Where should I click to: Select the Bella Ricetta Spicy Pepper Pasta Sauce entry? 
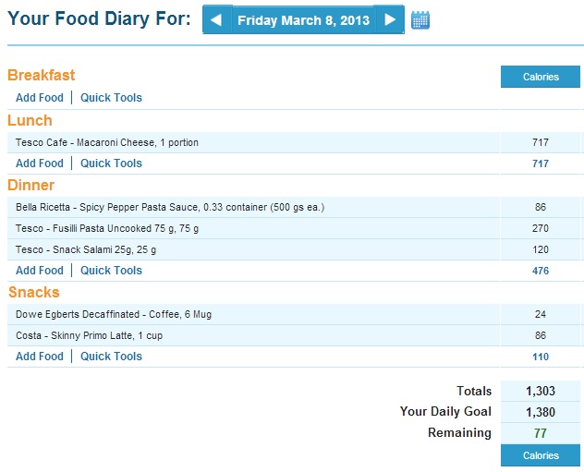click(170, 207)
